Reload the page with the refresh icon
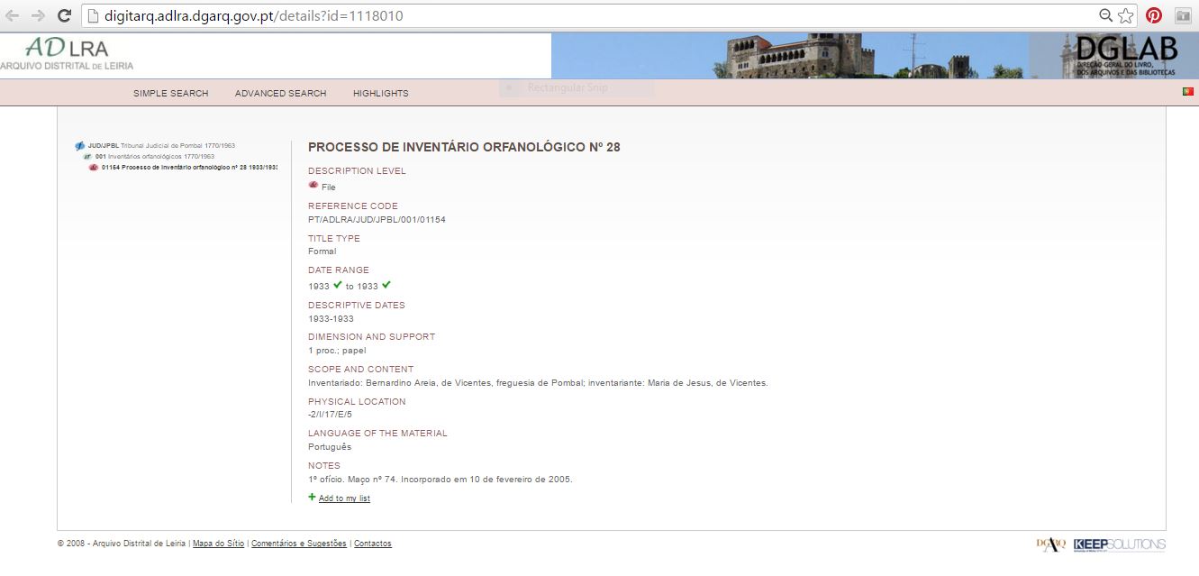The image size is (1199, 576). tap(64, 15)
